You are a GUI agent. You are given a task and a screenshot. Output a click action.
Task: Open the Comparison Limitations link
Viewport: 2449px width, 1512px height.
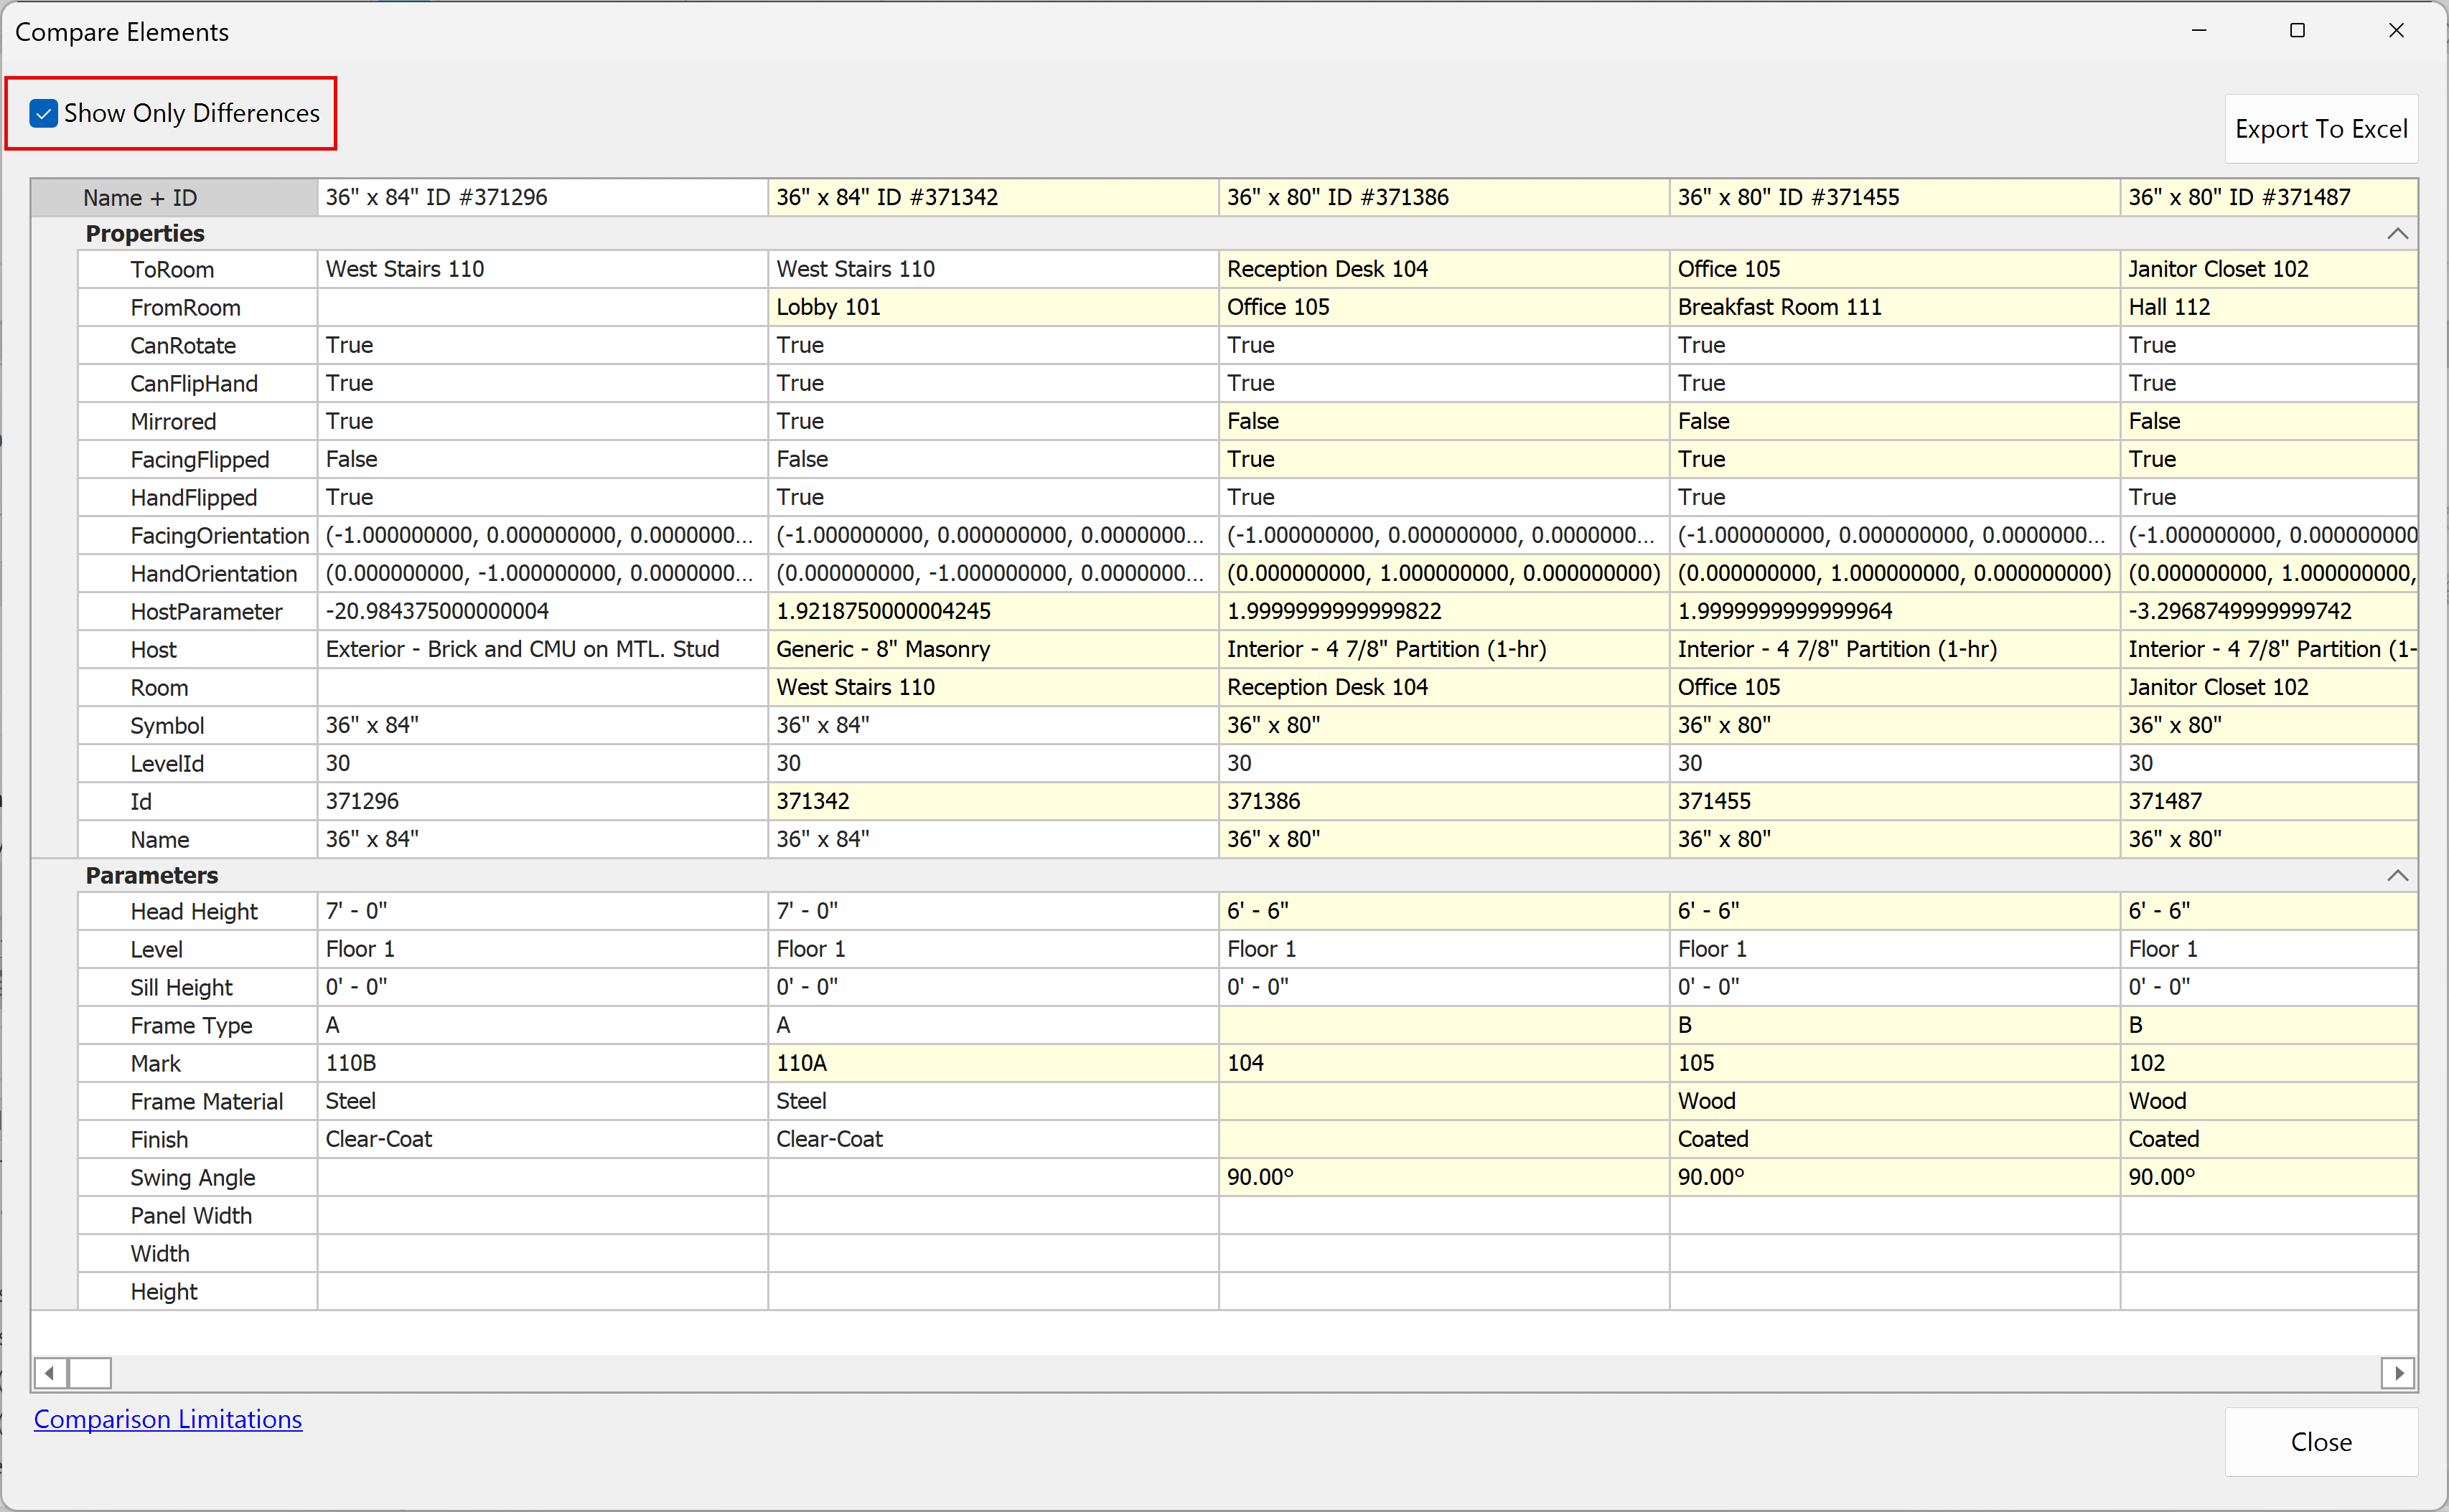click(x=167, y=1419)
